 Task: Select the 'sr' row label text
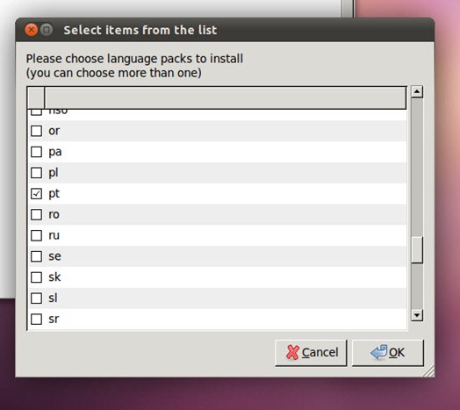pyautogui.click(x=54, y=319)
